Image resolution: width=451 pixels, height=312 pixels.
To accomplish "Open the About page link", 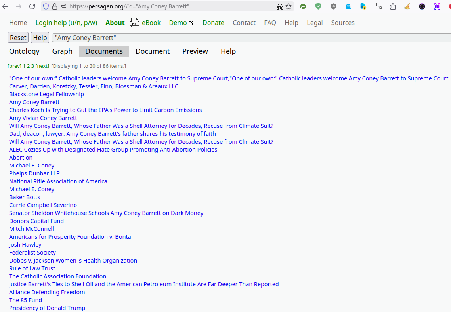I will coord(115,23).
